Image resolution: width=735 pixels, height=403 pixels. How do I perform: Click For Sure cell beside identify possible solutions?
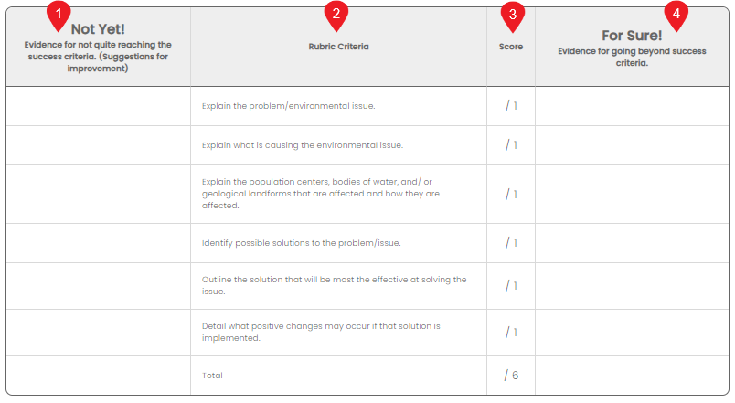coord(632,243)
